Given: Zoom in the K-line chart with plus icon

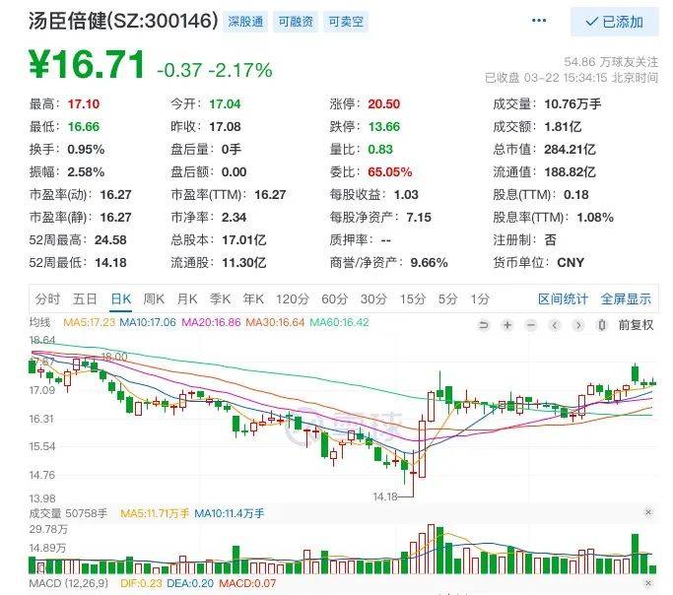Looking at the screenshot, I should coord(506,324).
